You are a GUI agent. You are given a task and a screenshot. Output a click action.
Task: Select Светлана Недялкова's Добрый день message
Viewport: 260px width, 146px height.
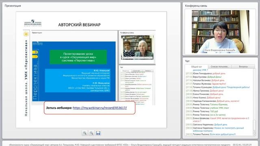206,125
